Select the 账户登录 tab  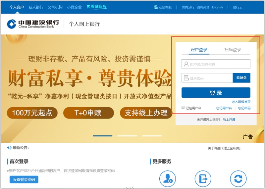tap(199, 50)
